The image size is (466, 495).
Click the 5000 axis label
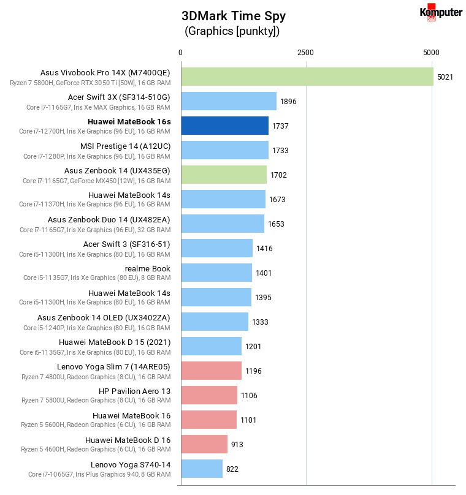(x=431, y=53)
